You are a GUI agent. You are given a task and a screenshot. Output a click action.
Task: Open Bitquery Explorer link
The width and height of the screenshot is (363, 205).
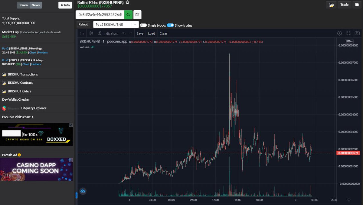pos(34,108)
